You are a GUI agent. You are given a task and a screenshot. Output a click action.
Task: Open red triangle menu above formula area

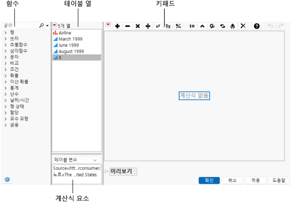108,24
